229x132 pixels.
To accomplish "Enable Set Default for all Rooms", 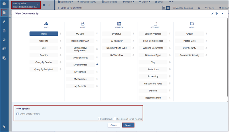I will tap(115, 119).
